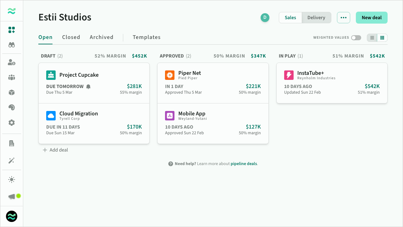The image size is (403, 227).
Task: Switch to the Closed tab
Action: pyautogui.click(x=71, y=37)
